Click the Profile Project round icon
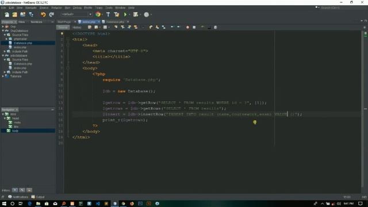 click(146, 14)
